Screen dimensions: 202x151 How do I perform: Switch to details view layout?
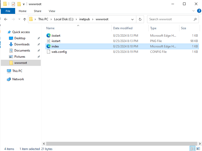pos(193,149)
